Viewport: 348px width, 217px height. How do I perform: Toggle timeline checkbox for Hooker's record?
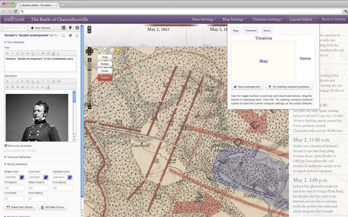(x=77, y=35)
